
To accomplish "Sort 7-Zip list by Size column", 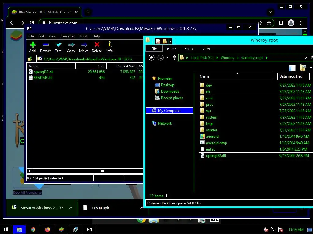I will point(91,66).
